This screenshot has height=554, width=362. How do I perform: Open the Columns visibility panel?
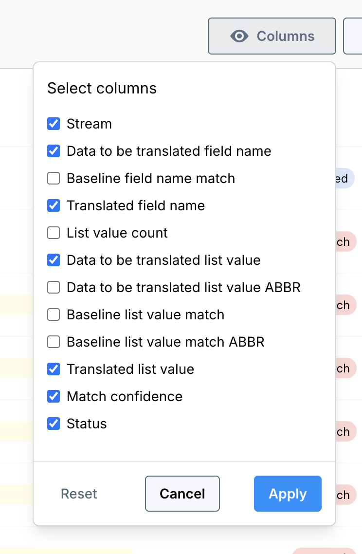271,36
